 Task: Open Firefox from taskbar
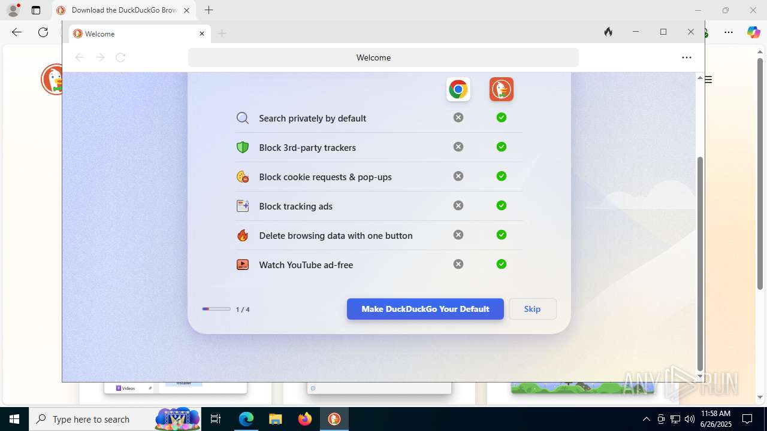click(x=305, y=419)
